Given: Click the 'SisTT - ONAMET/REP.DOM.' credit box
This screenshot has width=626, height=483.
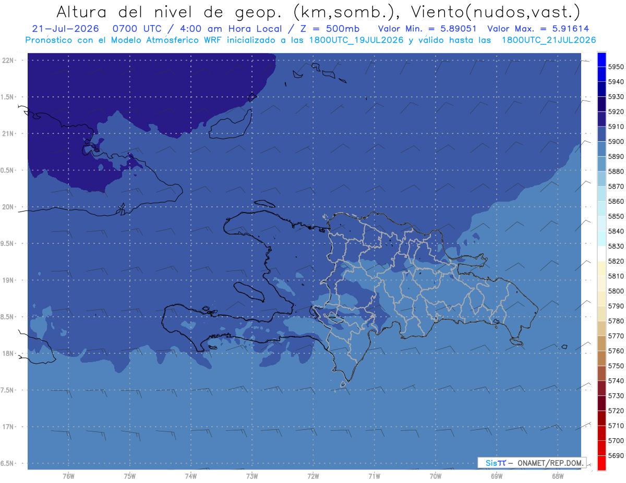Looking at the screenshot, I should pos(532,462).
